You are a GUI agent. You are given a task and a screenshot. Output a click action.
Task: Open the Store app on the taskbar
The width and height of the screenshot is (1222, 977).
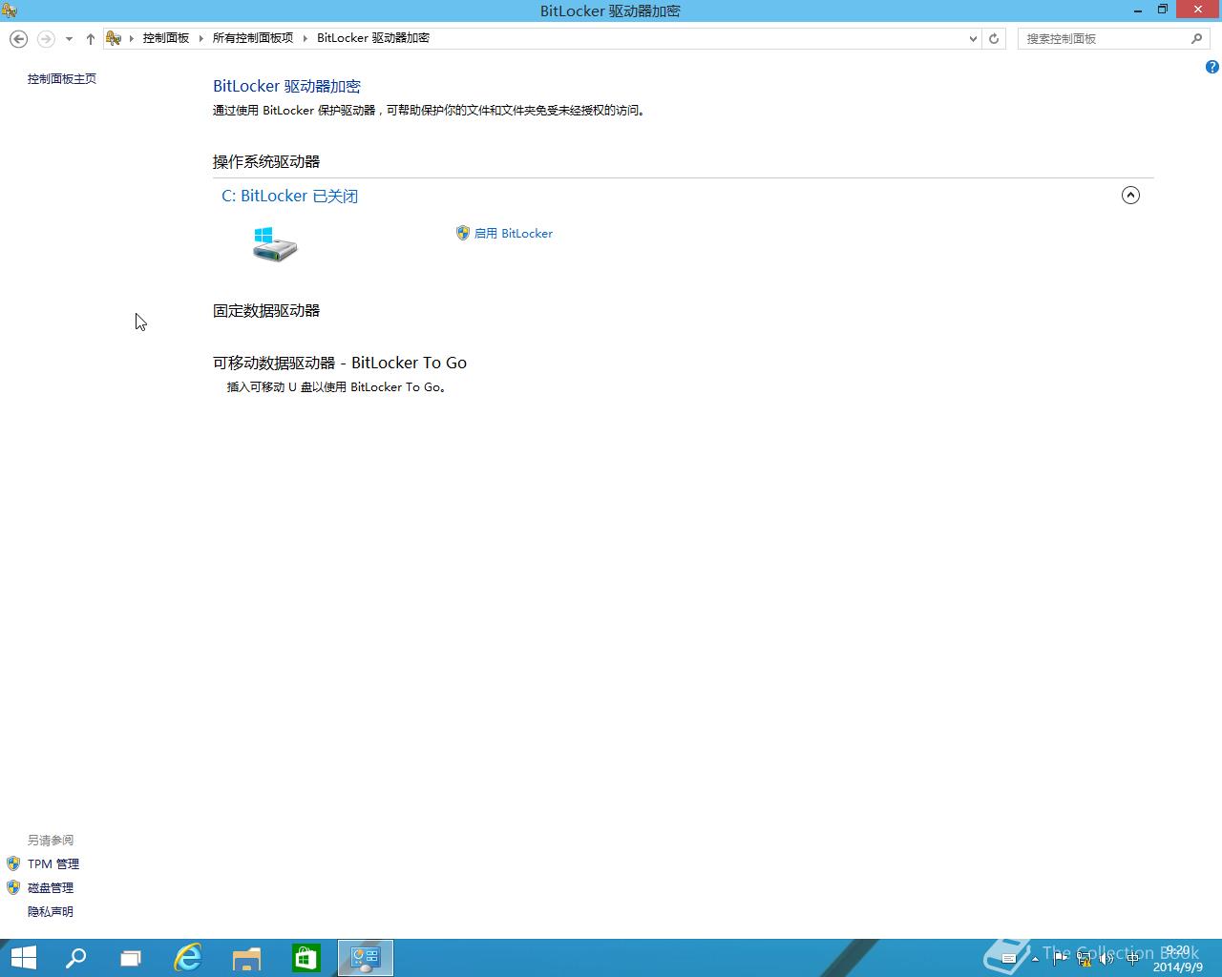click(305, 958)
